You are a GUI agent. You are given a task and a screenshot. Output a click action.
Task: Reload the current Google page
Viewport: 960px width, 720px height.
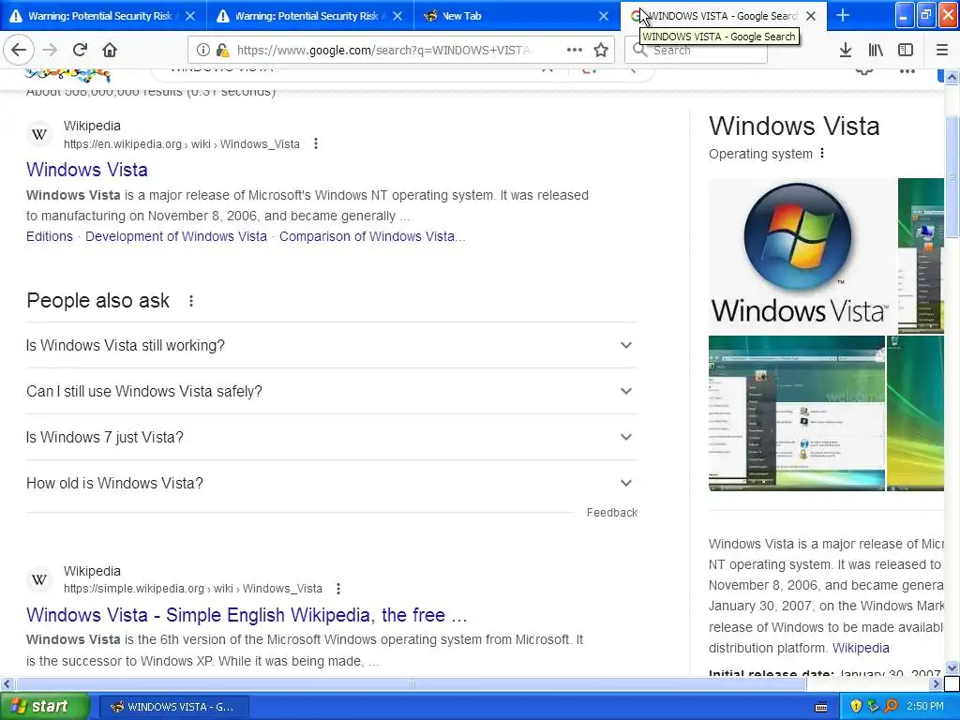coord(80,50)
